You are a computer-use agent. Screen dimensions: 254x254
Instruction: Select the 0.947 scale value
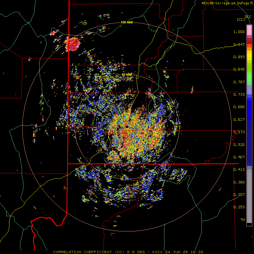pos(239,44)
